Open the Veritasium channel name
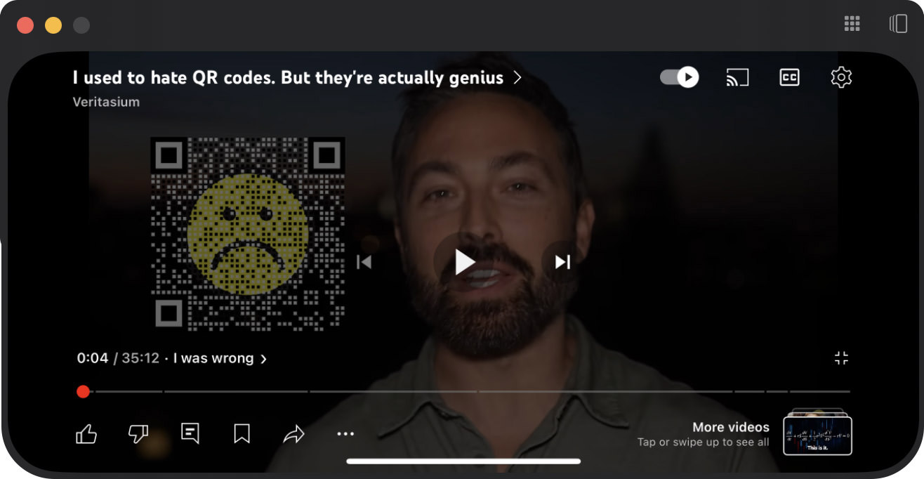The width and height of the screenshot is (924, 479). tap(106, 102)
